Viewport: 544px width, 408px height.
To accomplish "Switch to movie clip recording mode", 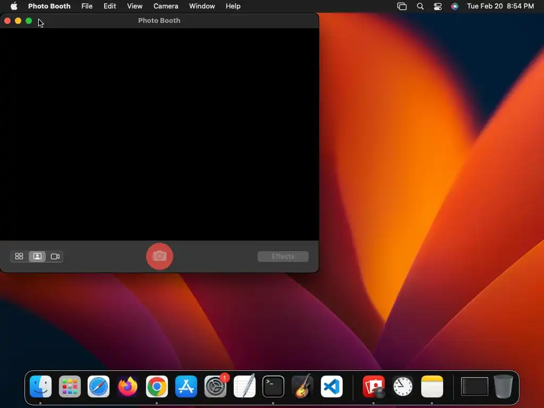I will pos(55,257).
